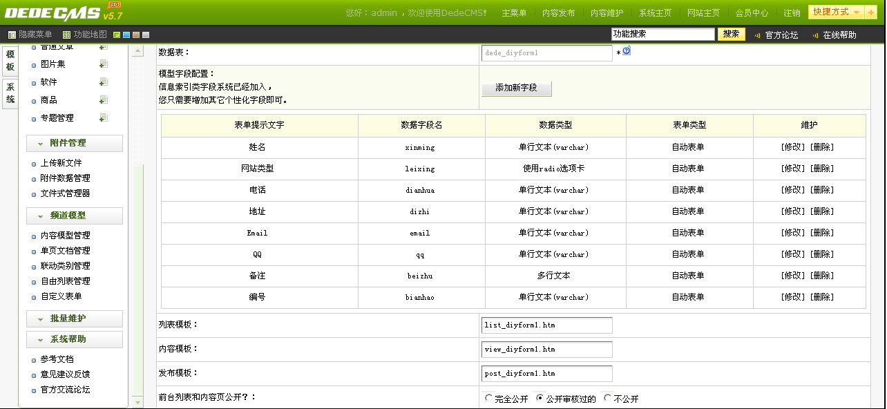Collapse the 频道模型 section
Image resolution: width=887 pixels, height=409 pixels.
[x=75, y=216]
